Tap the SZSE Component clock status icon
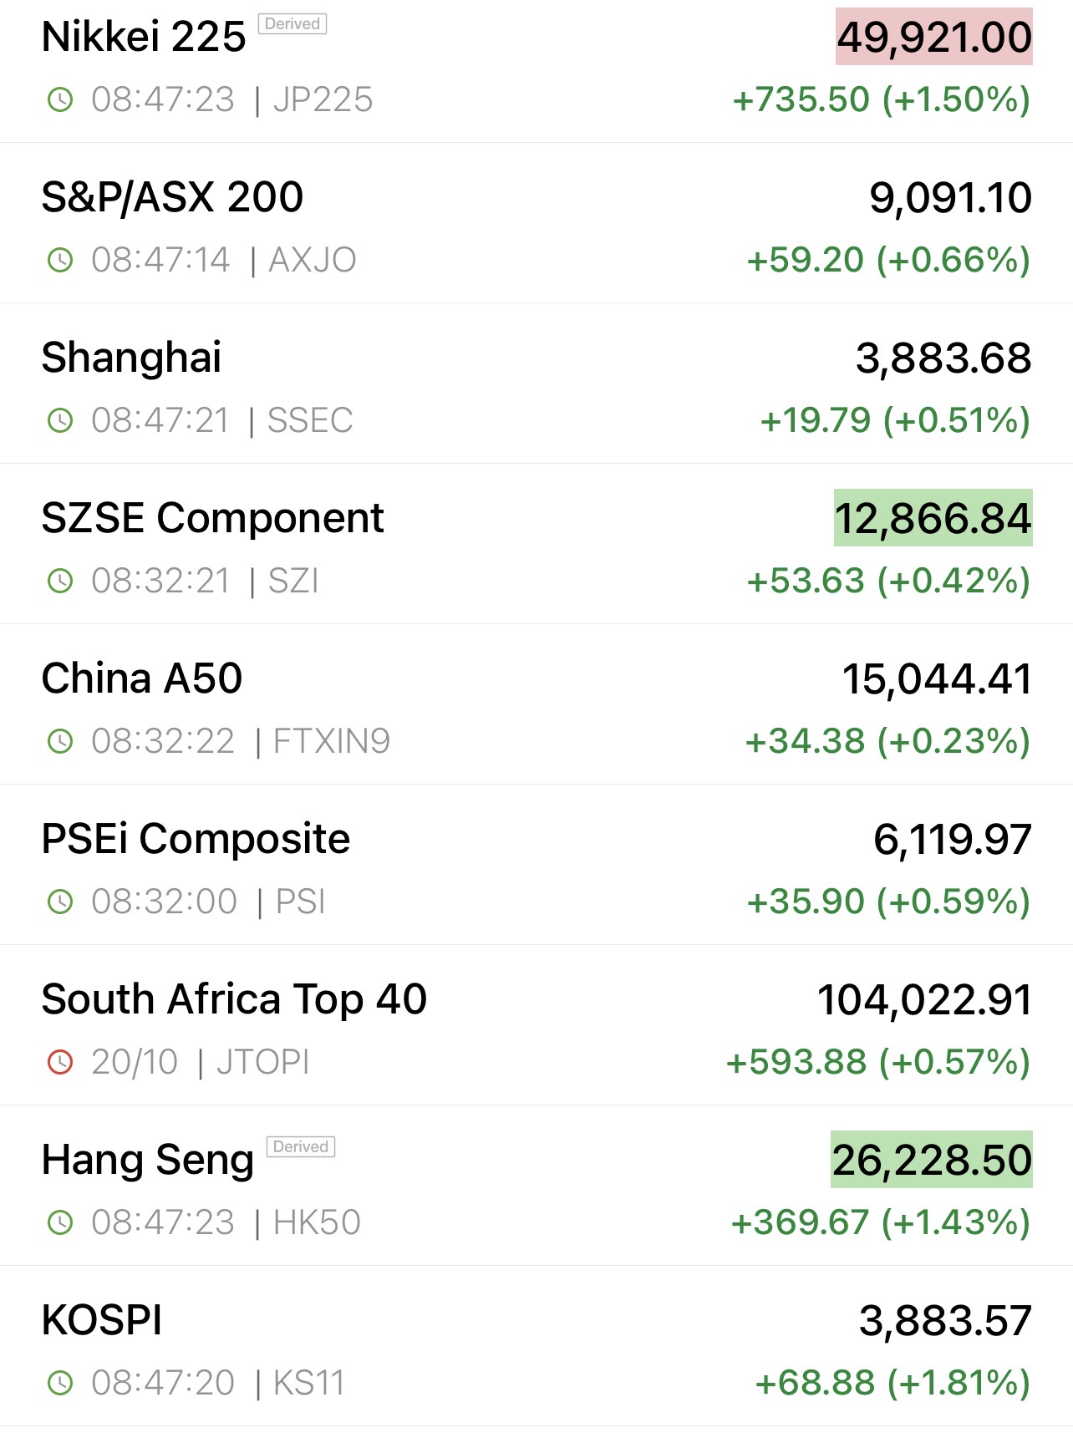The image size is (1073, 1453). [60, 582]
